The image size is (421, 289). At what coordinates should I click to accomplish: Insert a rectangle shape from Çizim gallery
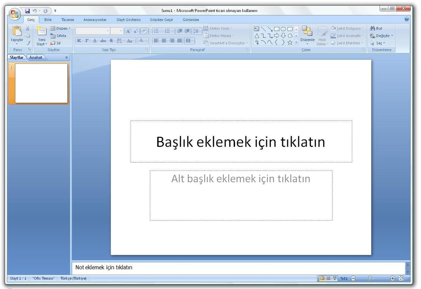click(x=276, y=29)
